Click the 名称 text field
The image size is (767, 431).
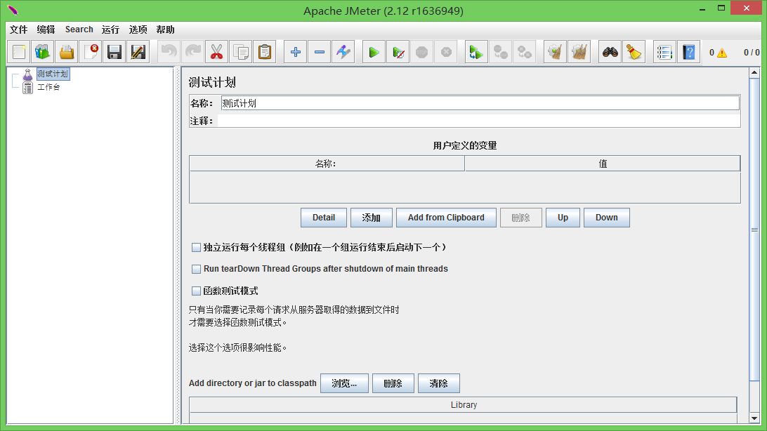pyautogui.click(x=480, y=103)
